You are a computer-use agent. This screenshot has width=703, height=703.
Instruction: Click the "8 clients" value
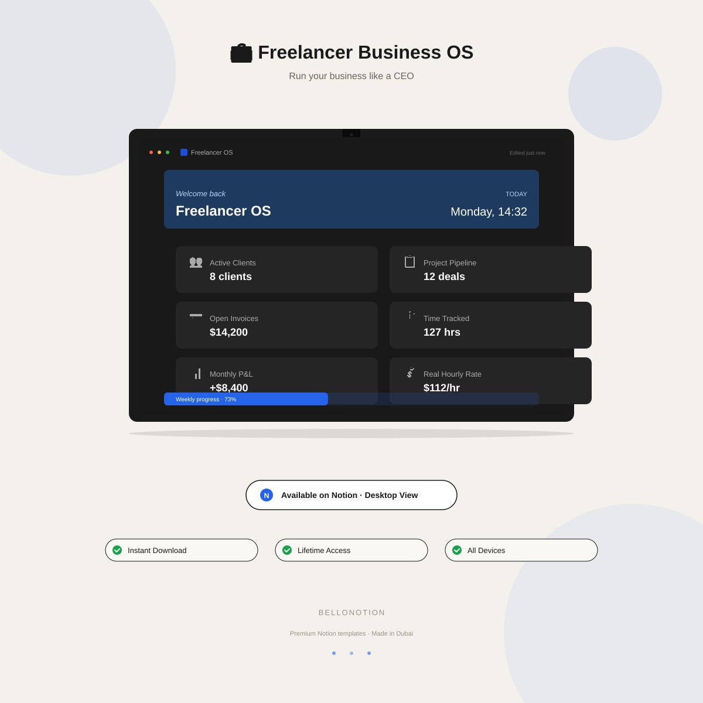(231, 277)
